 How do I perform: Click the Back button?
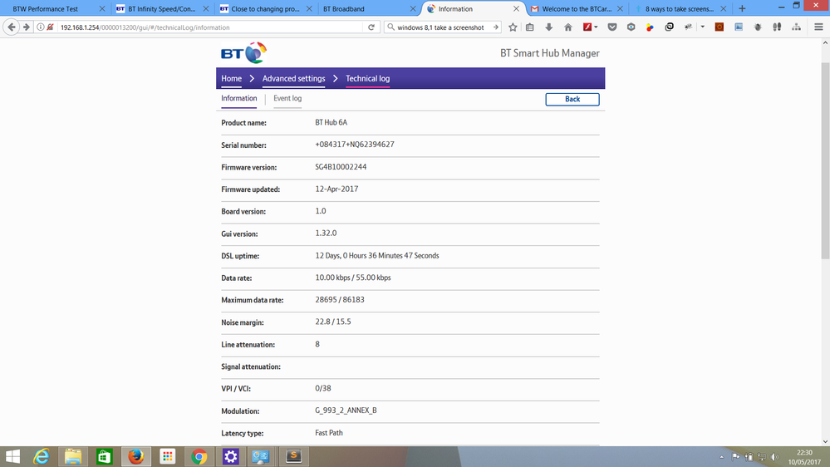coord(572,99)
